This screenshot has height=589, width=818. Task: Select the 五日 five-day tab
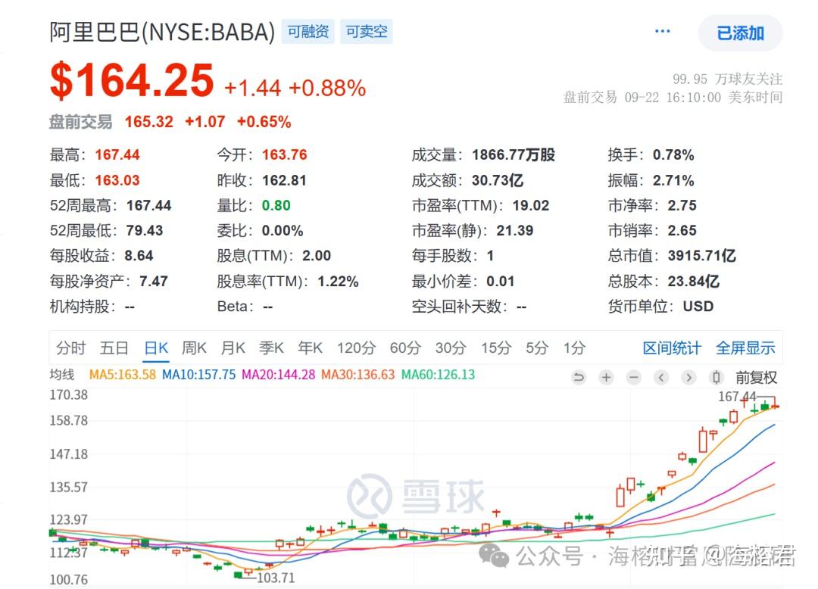(113, 347)
